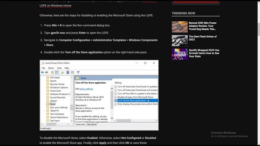
Task: Select the Store folder in tree
Action: (x=52, y=104)
